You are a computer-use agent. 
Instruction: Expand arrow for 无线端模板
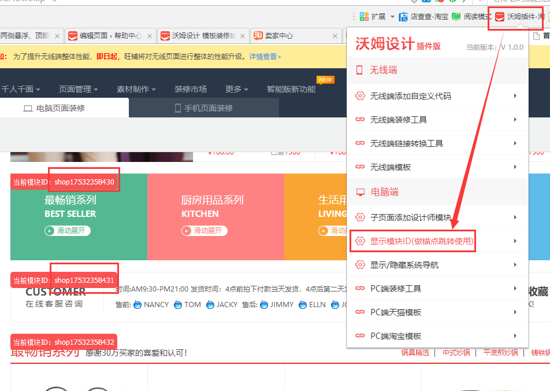tap(515, 167)
